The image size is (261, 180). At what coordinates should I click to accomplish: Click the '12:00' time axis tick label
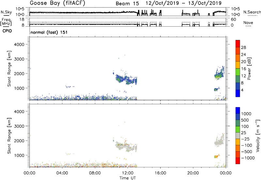pyautogui.click(x=128, y=173)
